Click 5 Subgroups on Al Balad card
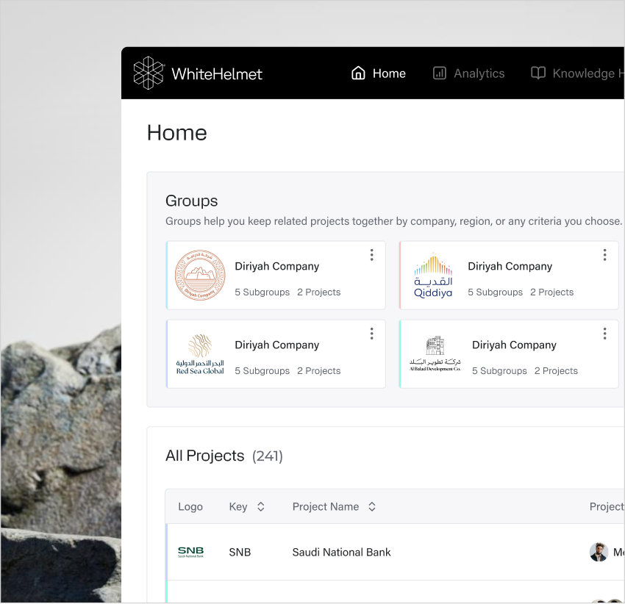This screenshot has width=625, height=604. [499, 371]
